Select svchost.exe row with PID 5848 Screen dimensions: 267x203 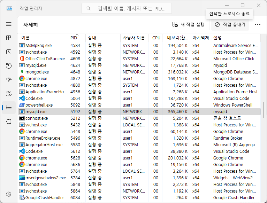point(139,184)
